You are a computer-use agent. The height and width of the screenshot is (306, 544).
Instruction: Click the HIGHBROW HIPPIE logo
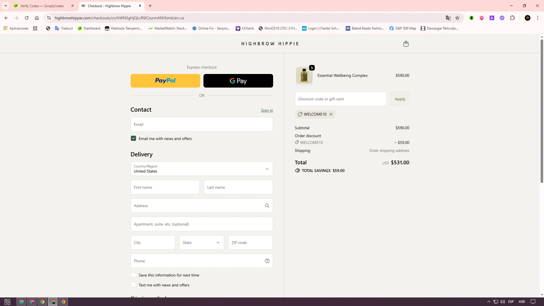[x=270, y=44]
